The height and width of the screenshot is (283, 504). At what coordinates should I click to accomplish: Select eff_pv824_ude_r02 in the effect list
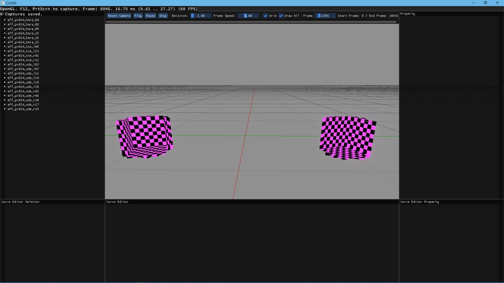tap(23, 91)
